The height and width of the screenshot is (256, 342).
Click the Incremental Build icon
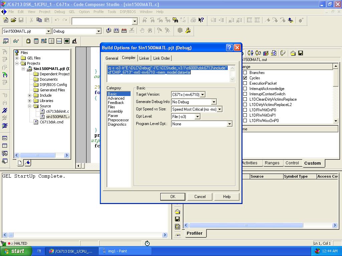pos(116,30)
